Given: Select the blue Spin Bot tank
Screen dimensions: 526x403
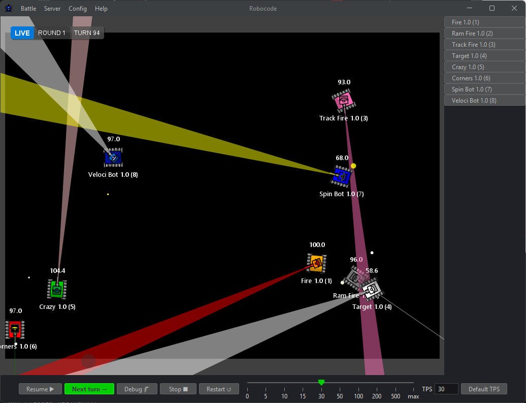Looking at the screenshot, I should coord(342,176).
